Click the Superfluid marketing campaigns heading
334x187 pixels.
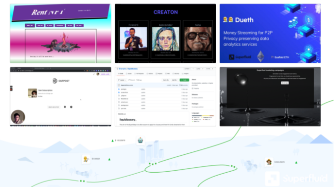coord(270,70)
